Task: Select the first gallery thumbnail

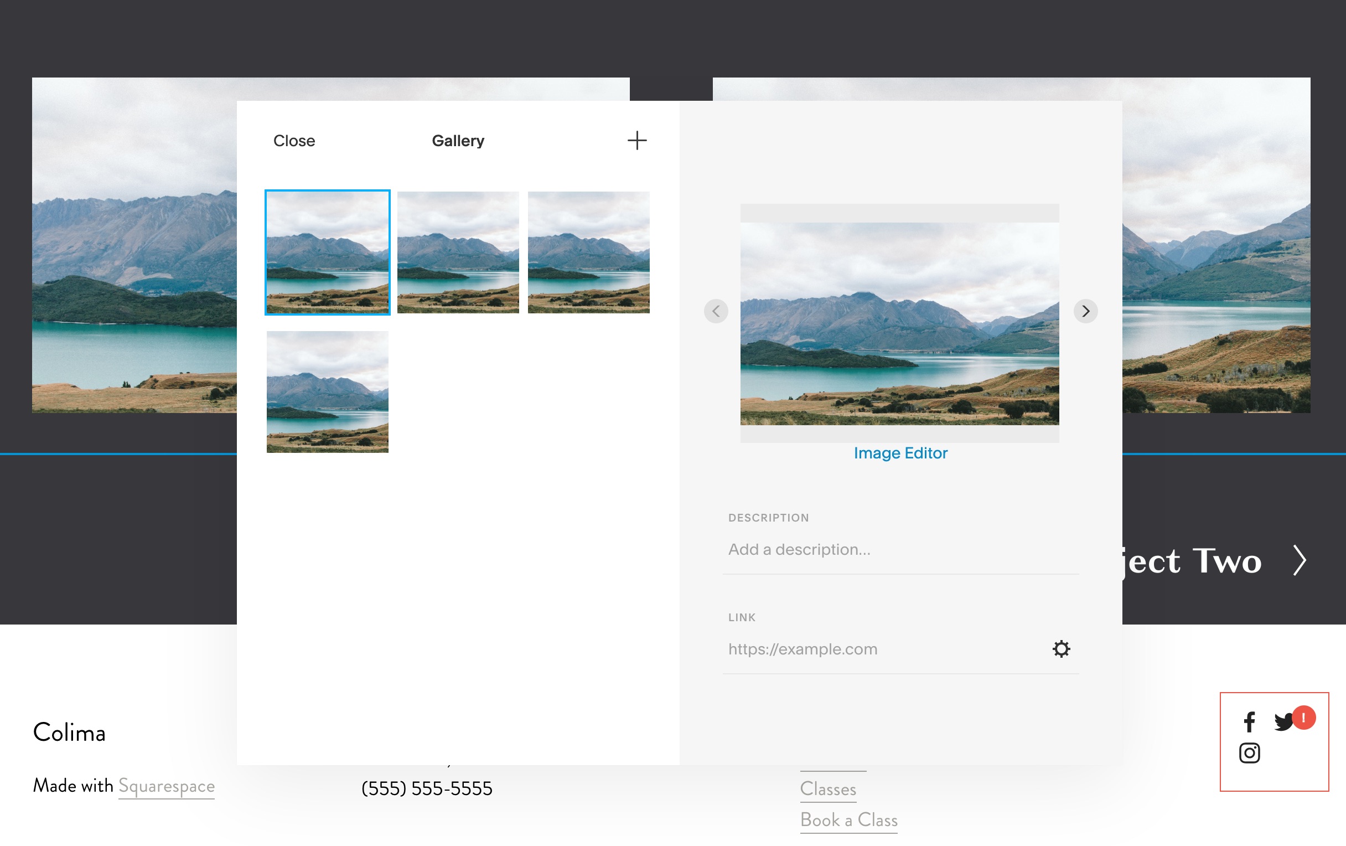Action: pyautogui.click(x=327, y=252)
